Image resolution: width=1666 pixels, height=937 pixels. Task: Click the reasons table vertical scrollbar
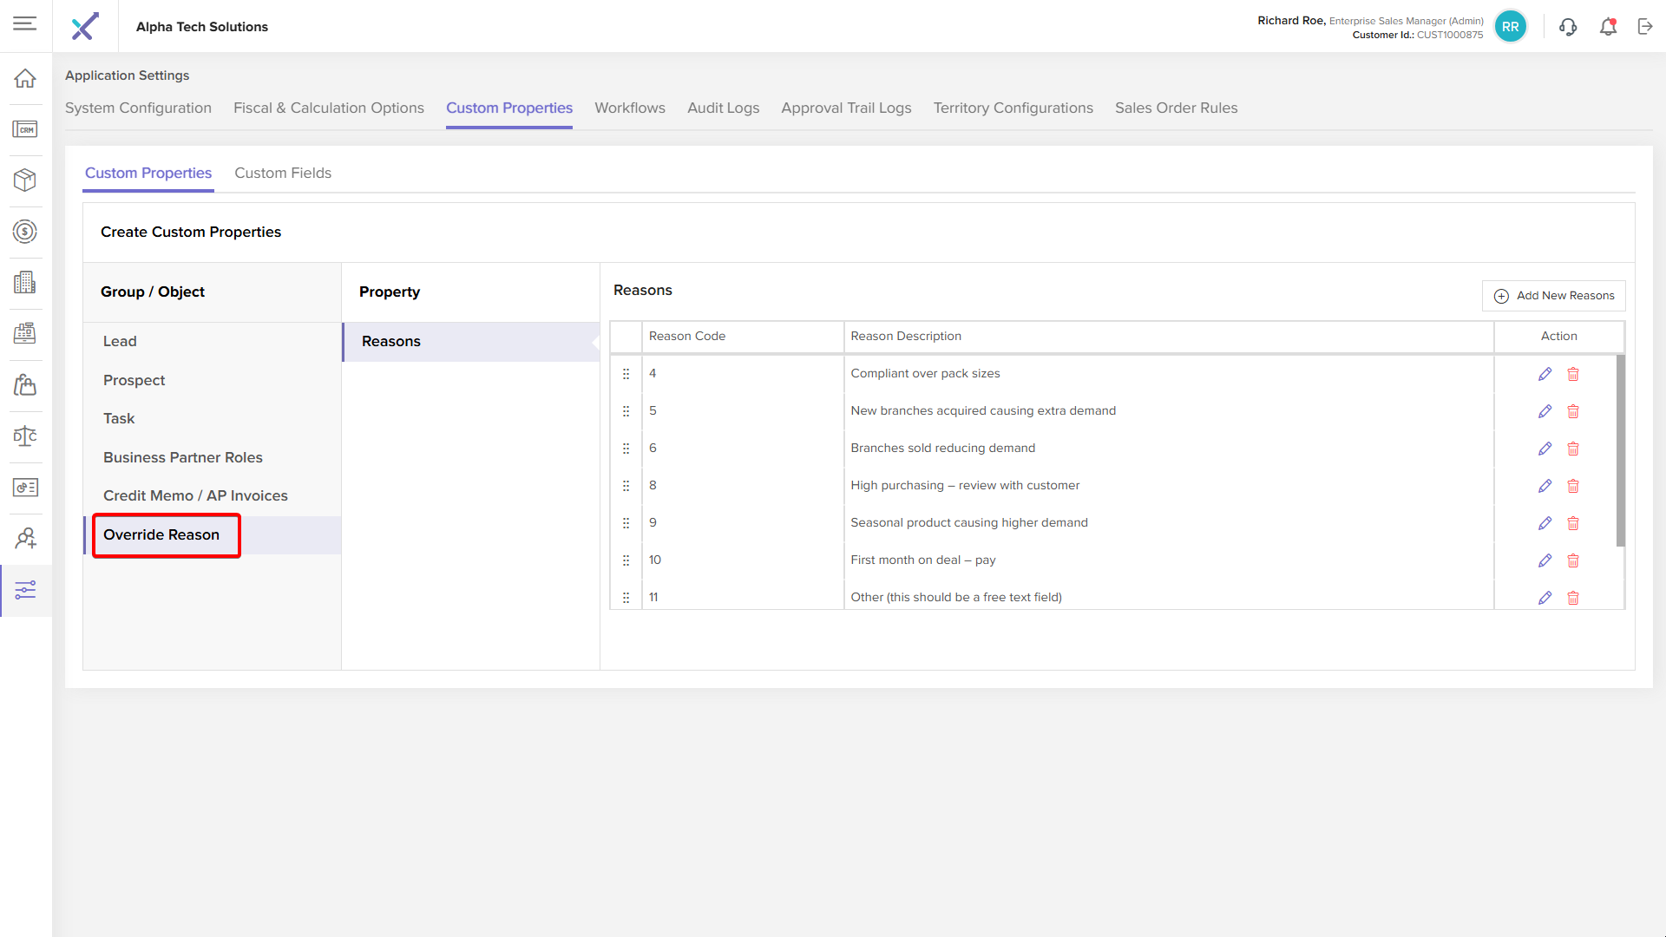point(1620,451)
